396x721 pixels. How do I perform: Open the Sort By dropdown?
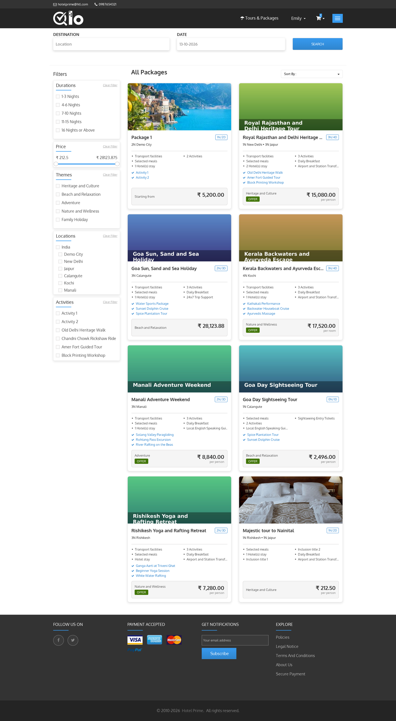coord(311,74)
